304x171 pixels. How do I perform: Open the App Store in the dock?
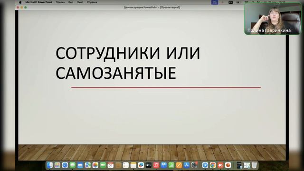tap(187, 165)
